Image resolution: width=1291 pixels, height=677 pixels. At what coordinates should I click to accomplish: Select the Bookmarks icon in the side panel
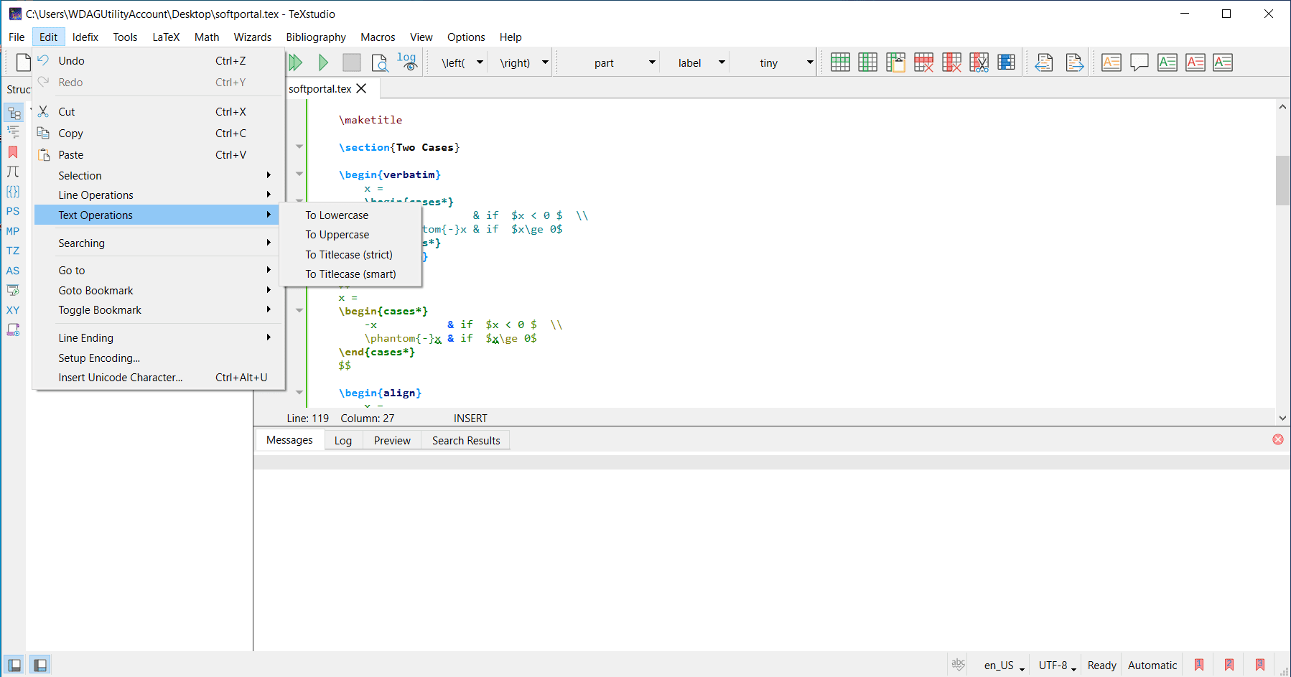point(13,152)
